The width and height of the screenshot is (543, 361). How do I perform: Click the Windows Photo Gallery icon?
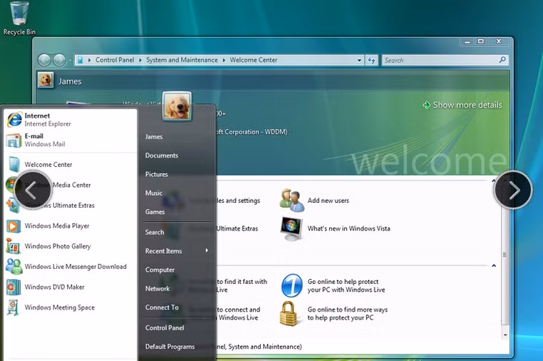(13, 246)
